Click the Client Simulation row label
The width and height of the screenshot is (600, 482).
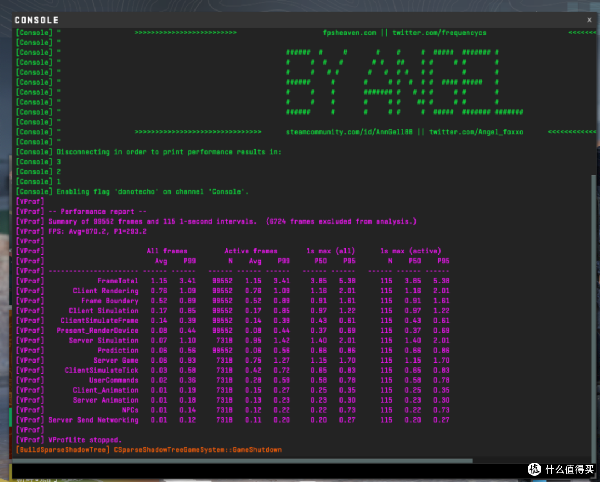click(104, 311)
